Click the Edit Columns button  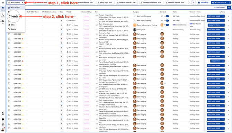tap(220, 7)
